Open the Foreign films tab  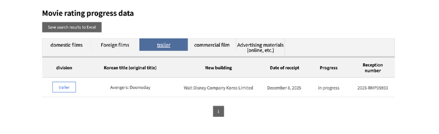(115, 45)
